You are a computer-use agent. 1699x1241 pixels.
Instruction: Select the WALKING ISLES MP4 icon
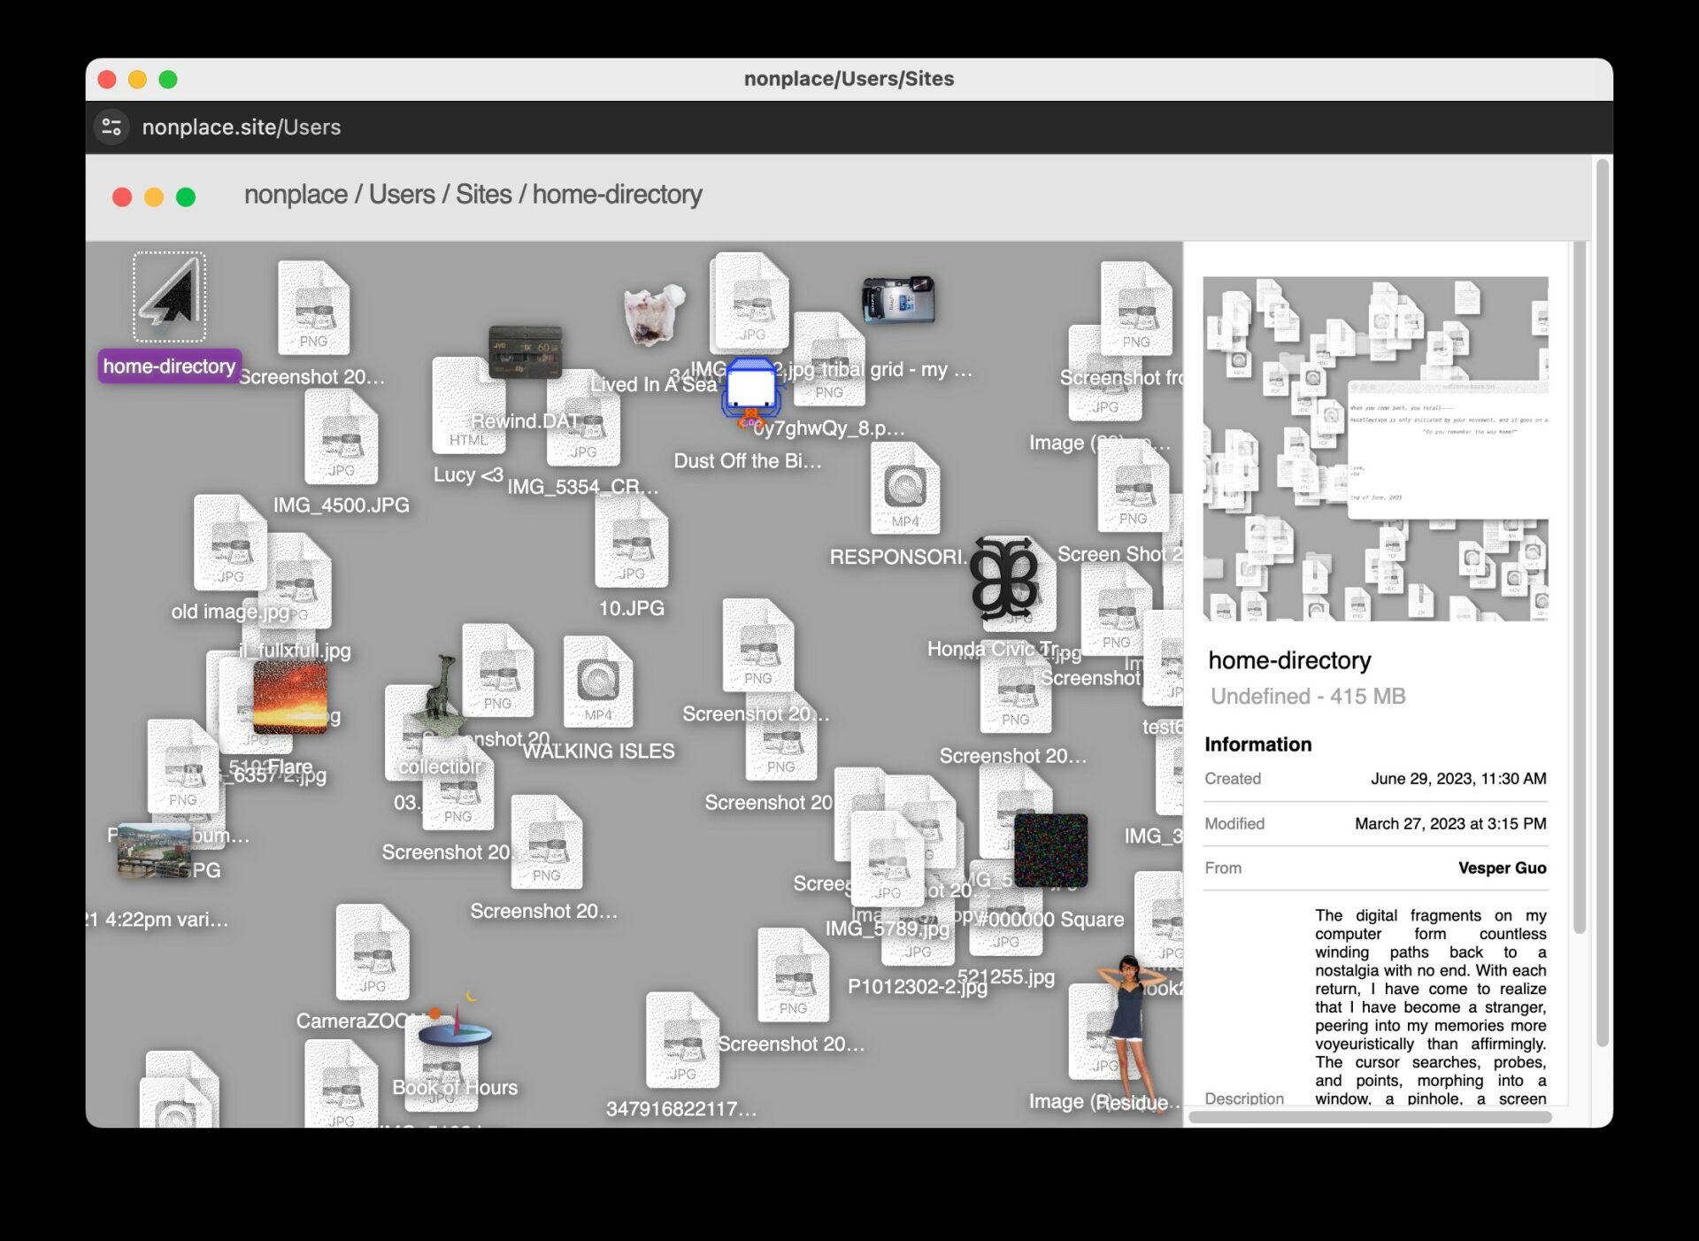click(598, 682)
